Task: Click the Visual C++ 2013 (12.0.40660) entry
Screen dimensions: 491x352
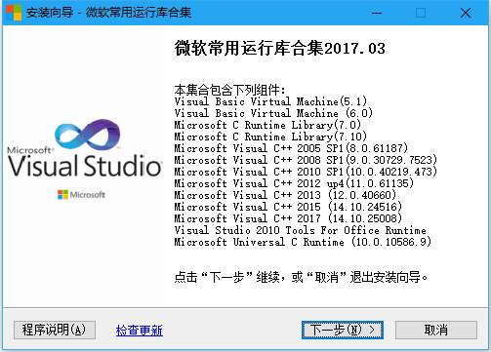Action: point(285,195)
